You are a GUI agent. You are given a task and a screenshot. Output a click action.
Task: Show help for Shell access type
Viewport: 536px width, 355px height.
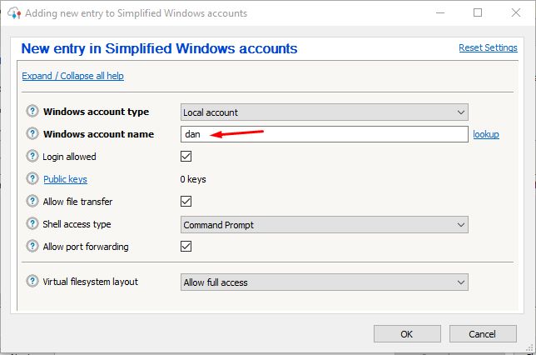click(32, 223)
